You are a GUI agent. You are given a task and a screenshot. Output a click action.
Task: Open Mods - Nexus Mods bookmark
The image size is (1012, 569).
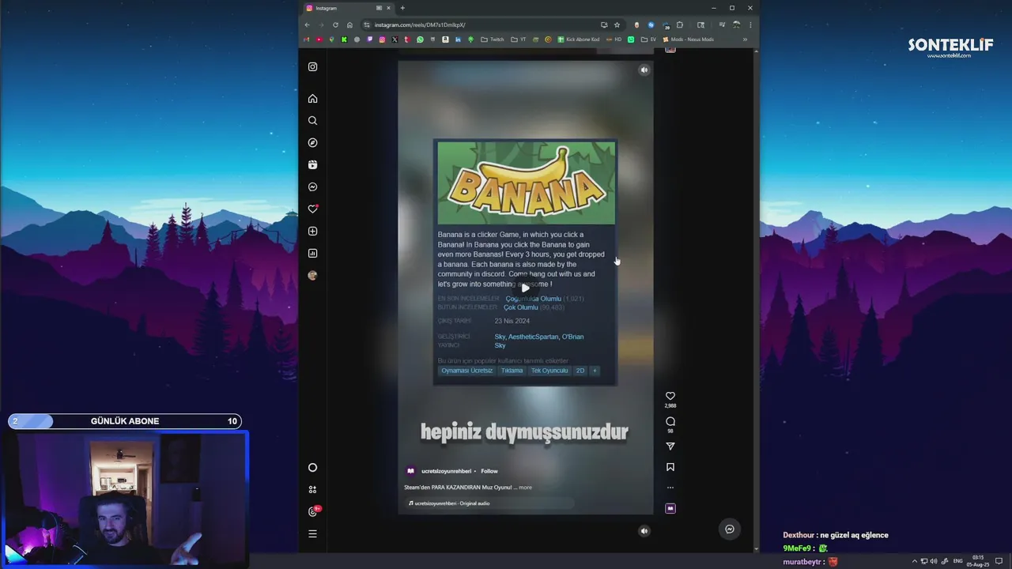click(x=689, y=40)
